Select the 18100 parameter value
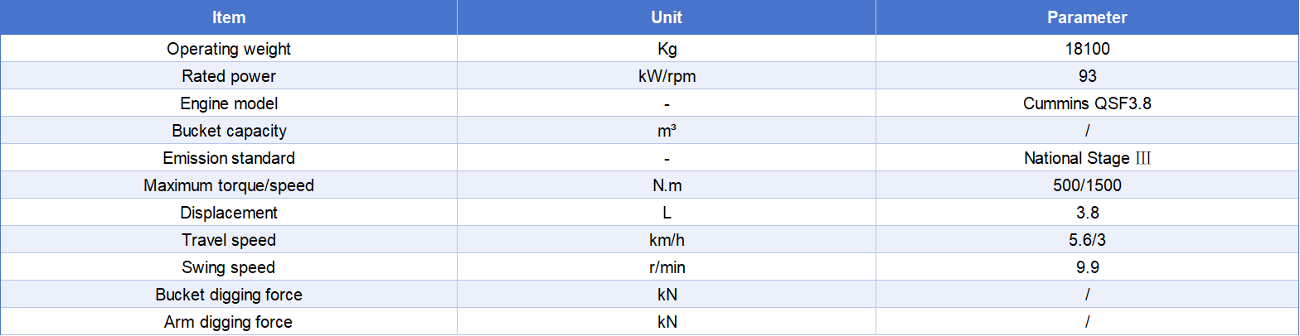The image size is (1300, 336). point(1087,49)
